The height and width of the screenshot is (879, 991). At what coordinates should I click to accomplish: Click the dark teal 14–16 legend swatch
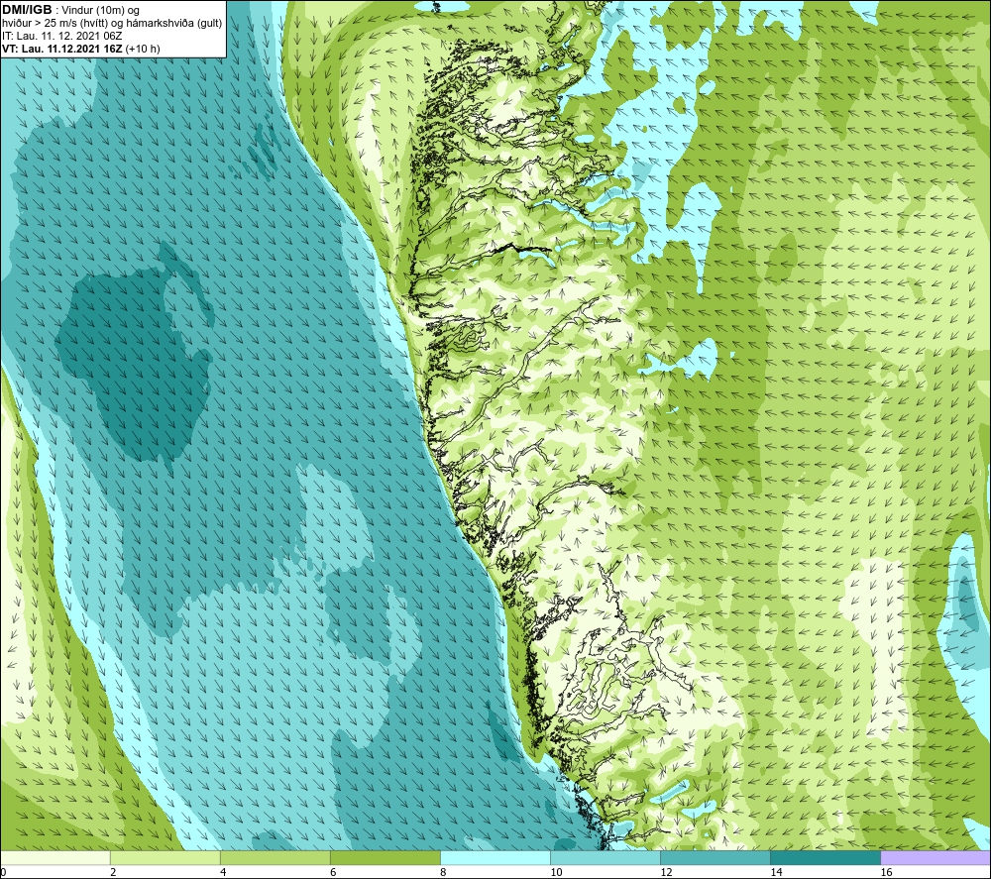[x=826, y=858]
